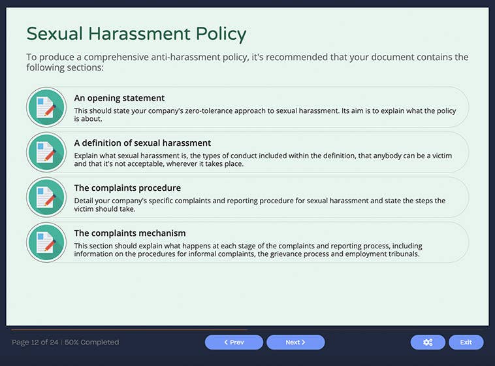Go back using the Prev button
Viewport: 495px width, 366px height.
click(234, 342)
